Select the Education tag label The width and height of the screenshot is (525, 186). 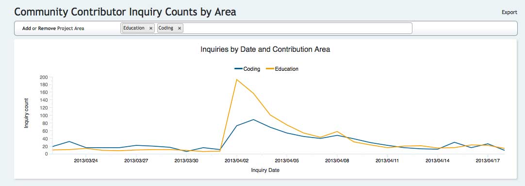pos(134,28)
